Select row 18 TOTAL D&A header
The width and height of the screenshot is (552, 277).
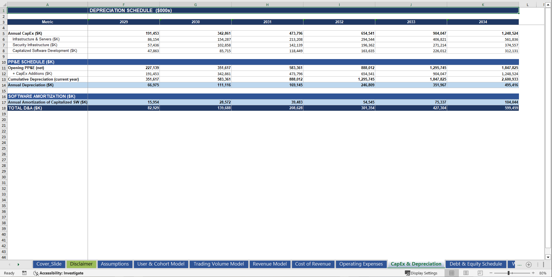tap(4, 108)
